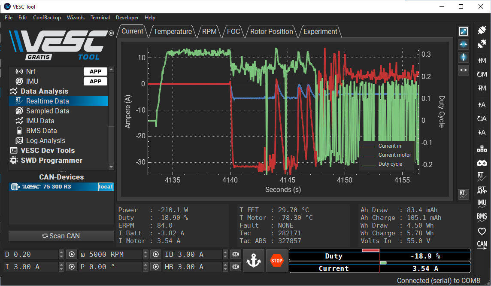Viewport: 491px width, 286px height.
Task: Click the sidebar scrollbar down arrow
Action: point(111,167)
